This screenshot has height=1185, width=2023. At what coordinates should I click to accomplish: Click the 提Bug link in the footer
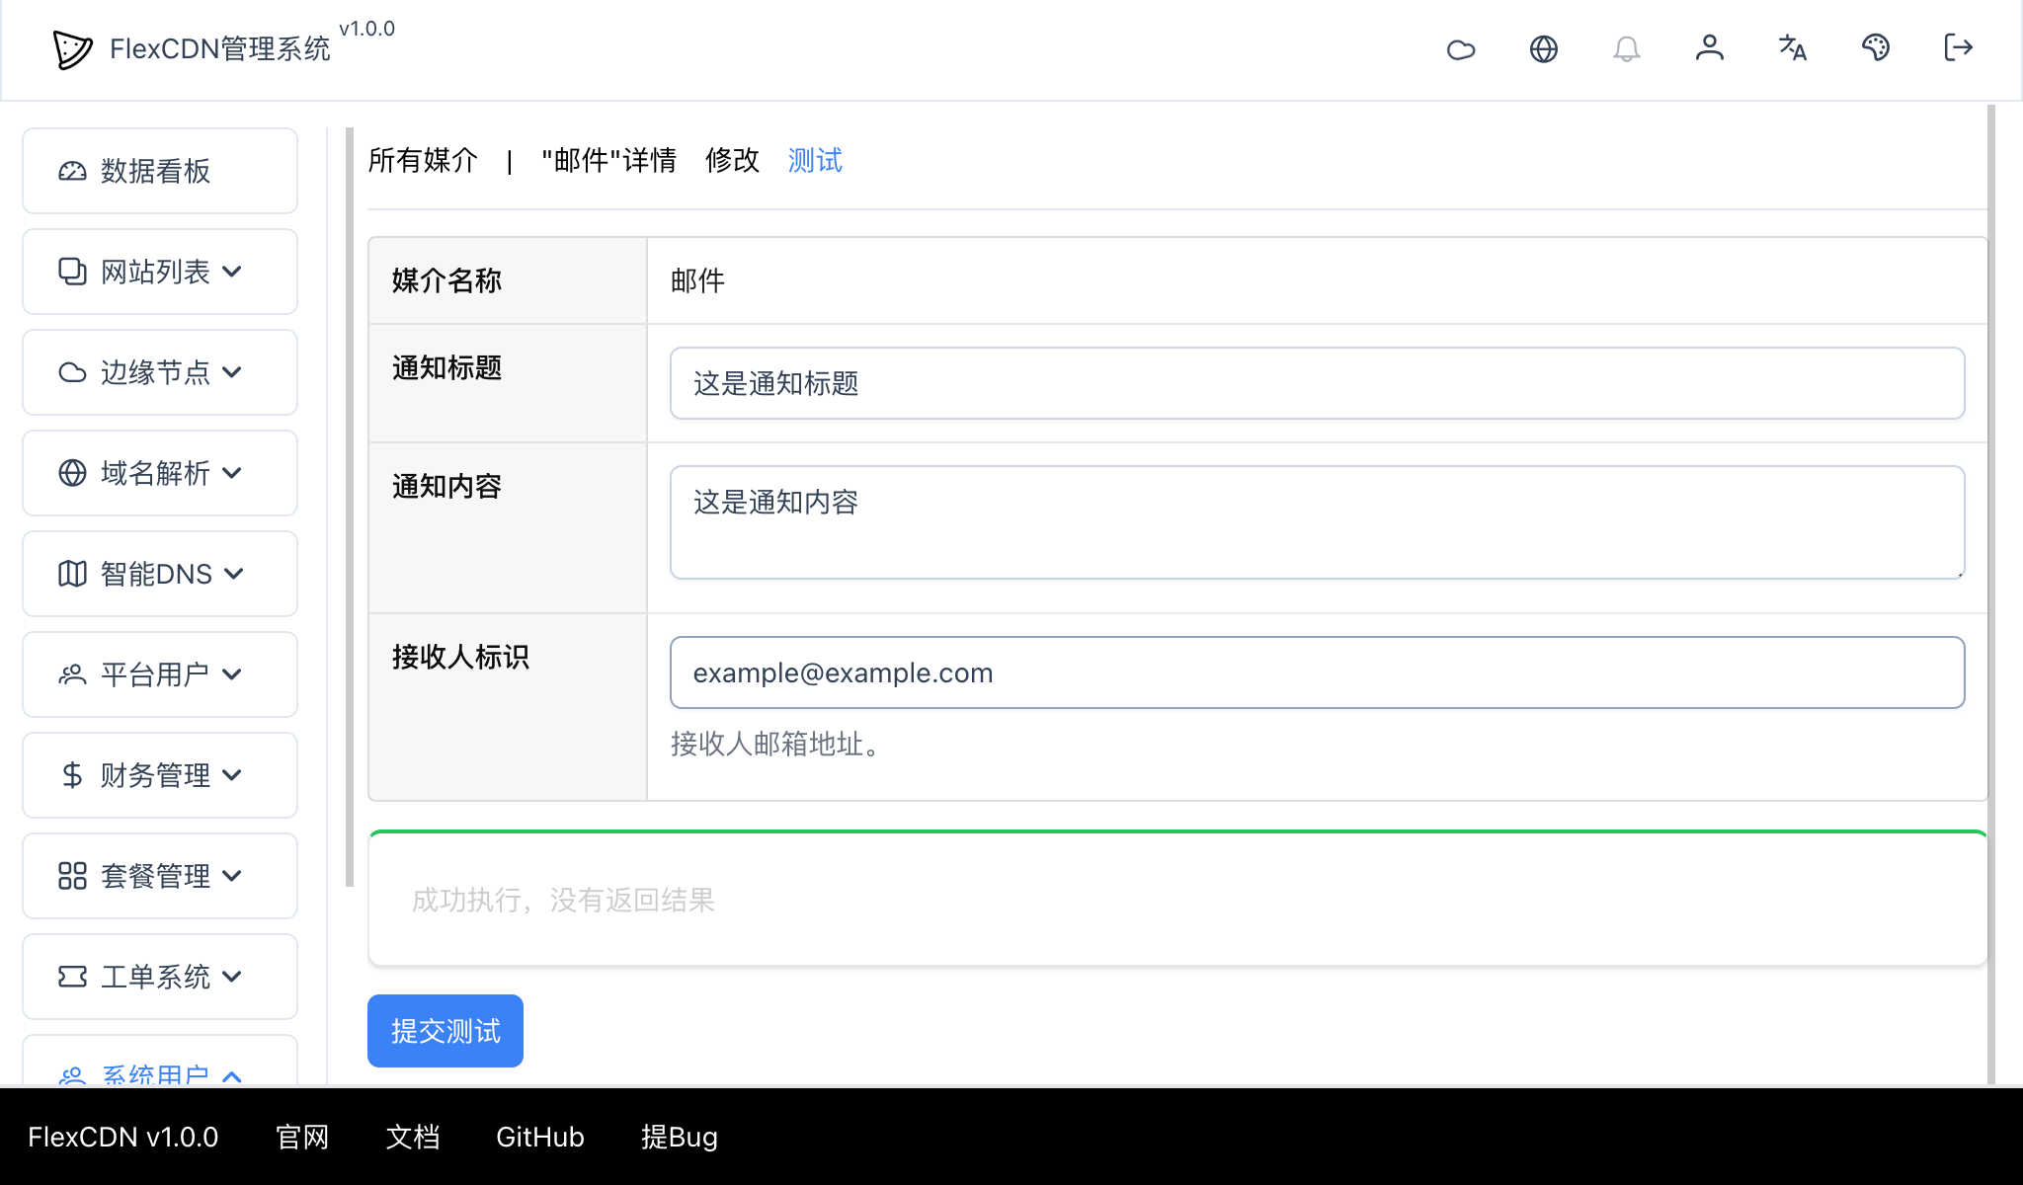point(679,1138)
